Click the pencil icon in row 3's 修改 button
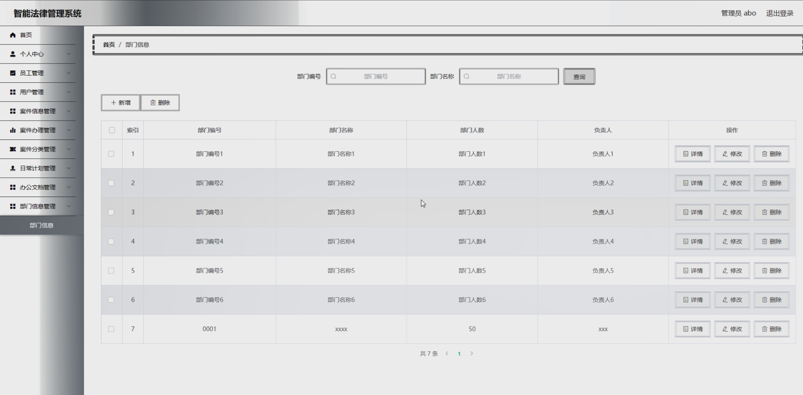Screen dimensions: 803x395 click(725, 212)
